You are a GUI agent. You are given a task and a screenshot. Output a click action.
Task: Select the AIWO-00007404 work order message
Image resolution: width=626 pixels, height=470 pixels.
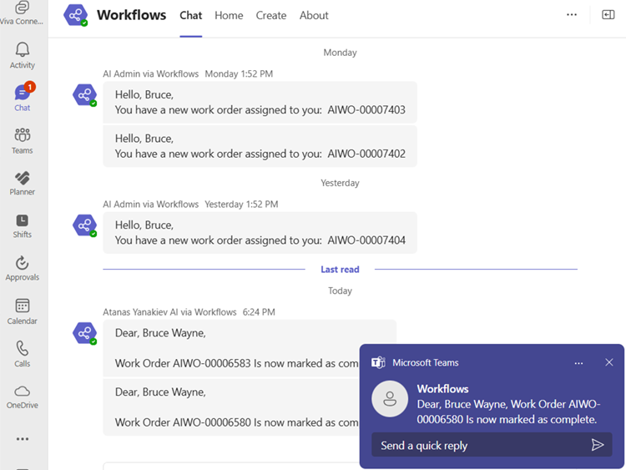tap(260, 233)
